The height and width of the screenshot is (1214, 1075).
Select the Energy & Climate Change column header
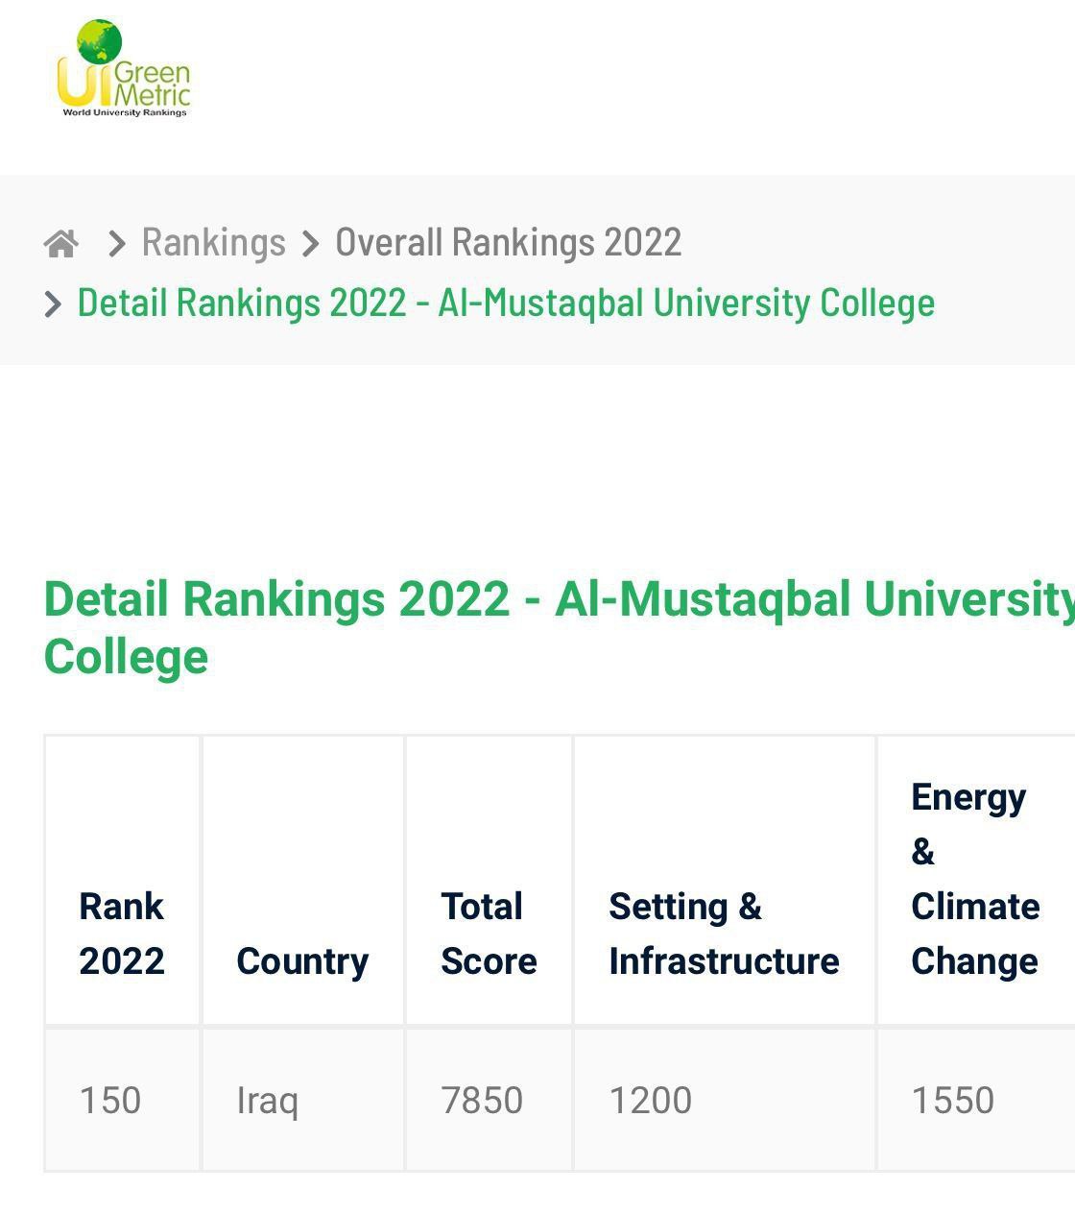coord(975,879)
